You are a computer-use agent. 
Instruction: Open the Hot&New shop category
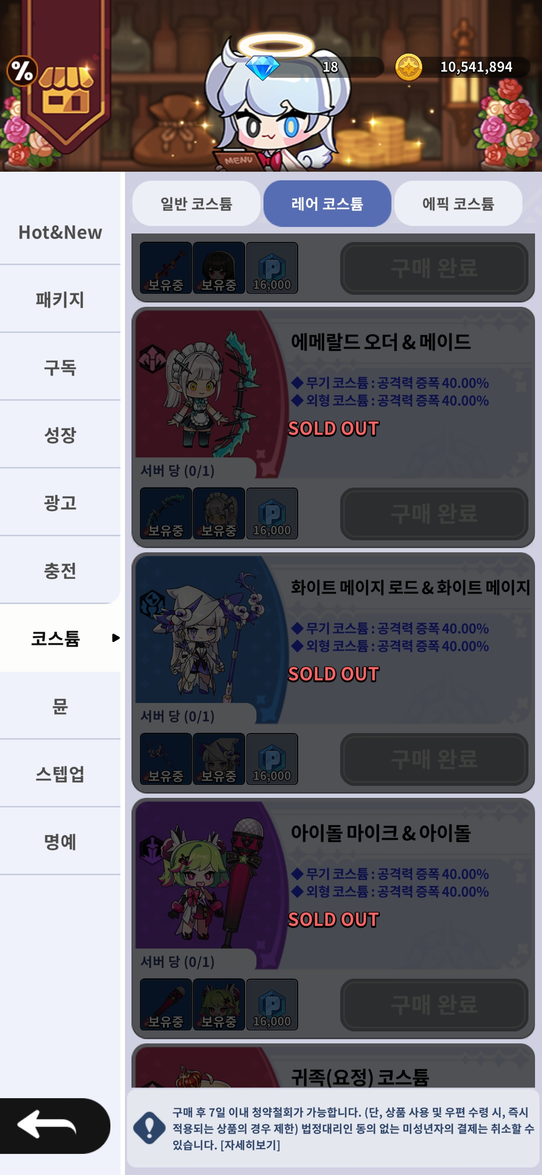pos(60,232)
